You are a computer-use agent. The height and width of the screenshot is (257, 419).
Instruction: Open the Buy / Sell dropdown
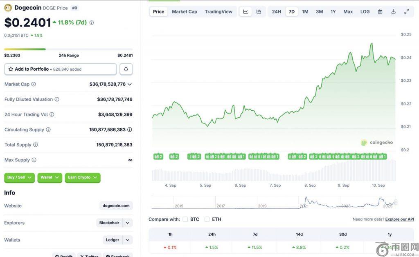tap(19, 177)
